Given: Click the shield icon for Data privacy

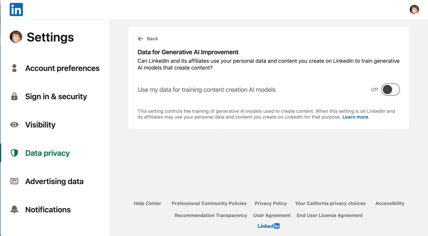Looking at the screenshot, I should 14,153.
